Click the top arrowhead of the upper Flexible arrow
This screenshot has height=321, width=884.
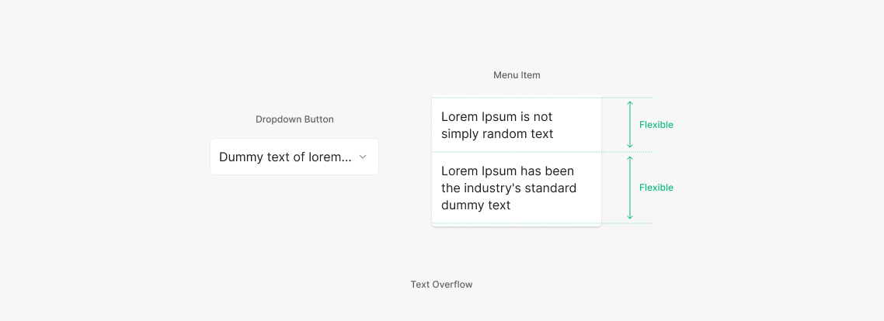pos(630,102)
